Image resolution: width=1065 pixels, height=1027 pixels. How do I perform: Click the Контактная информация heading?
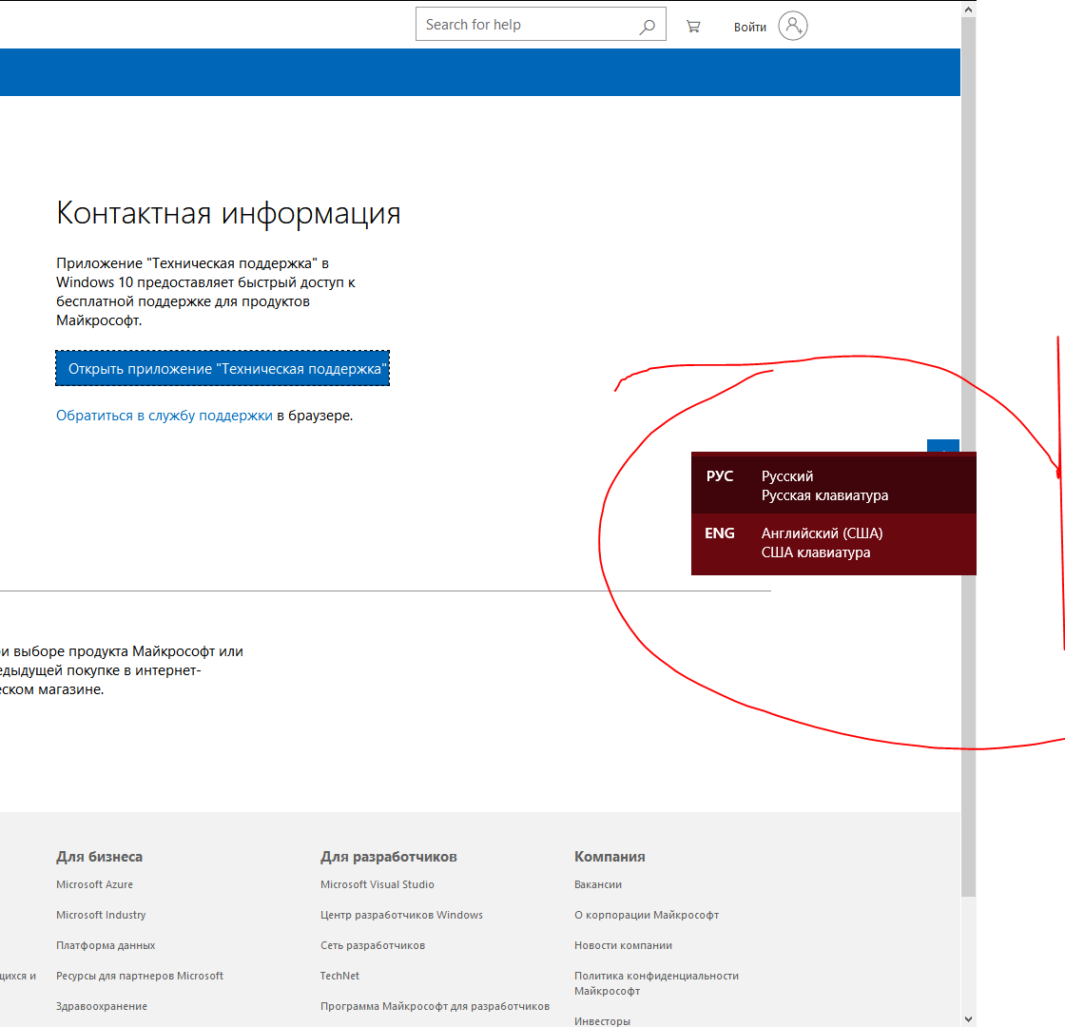coord(228,213)
